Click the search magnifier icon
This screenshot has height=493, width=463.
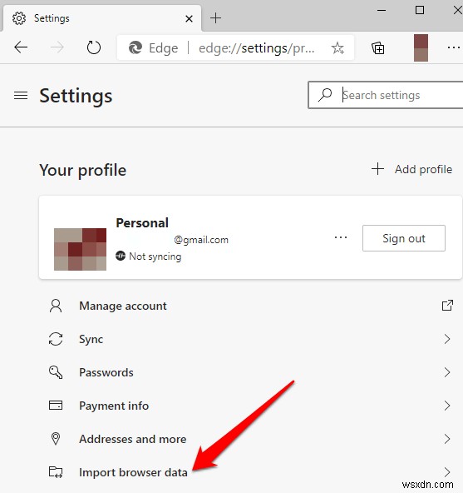pyautogui.click(x=325, y=95)
